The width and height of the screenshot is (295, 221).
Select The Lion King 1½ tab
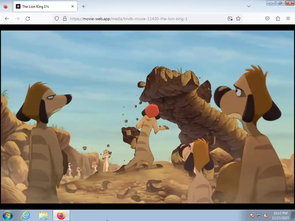(45, 6)
